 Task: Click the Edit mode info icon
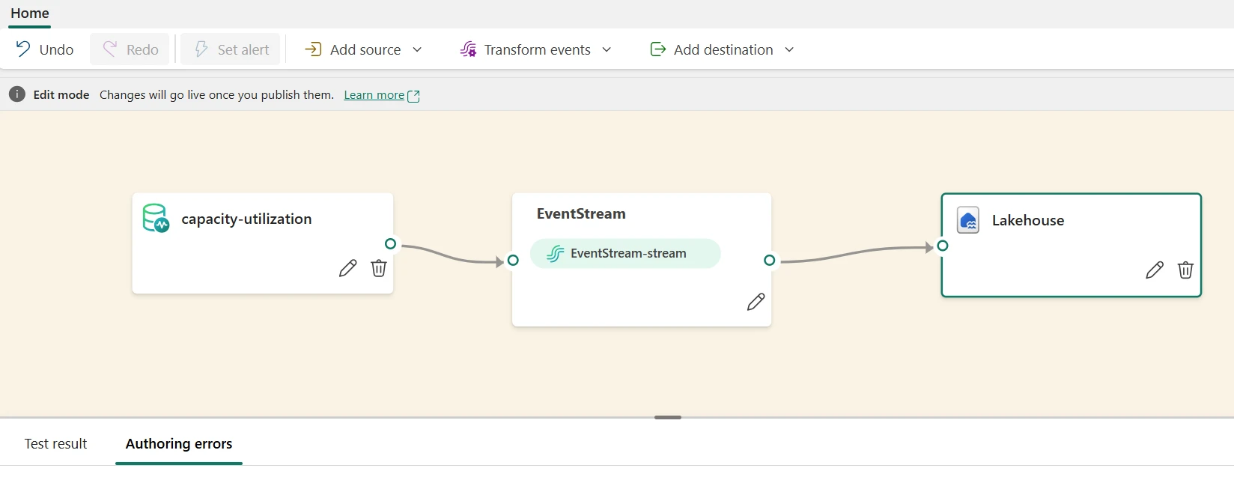[17, 94]
